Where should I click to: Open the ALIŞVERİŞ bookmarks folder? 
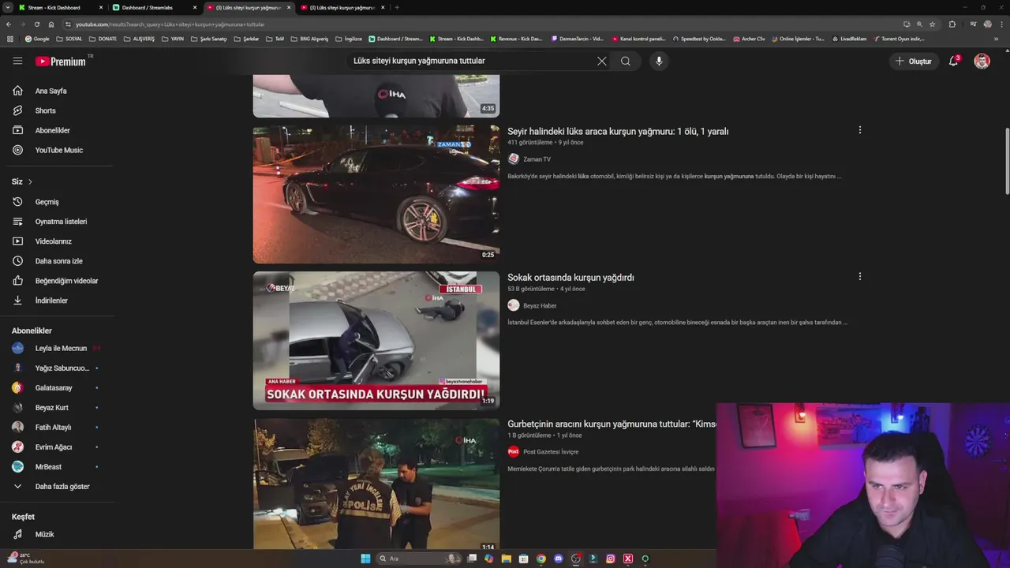[x=139, y=39]
